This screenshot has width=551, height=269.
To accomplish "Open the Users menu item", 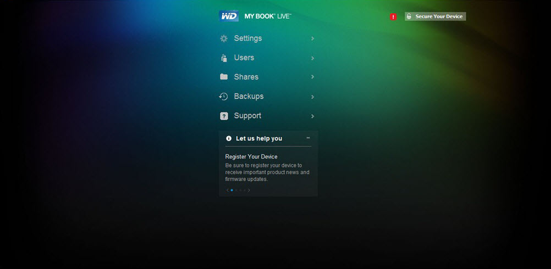I will click(267, 58).
